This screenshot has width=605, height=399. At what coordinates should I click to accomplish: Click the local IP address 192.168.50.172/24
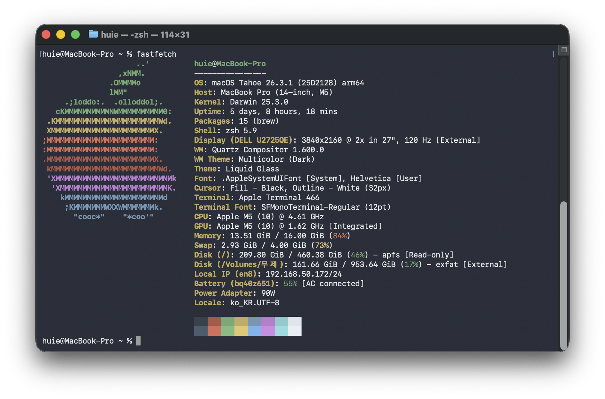[x=303, y=274]
